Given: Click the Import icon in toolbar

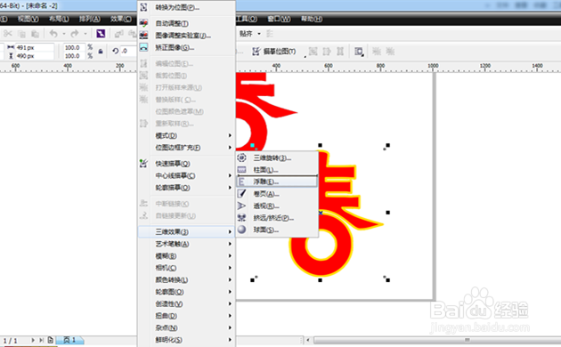Looking at the screenshot, I should tap(118, 34).
